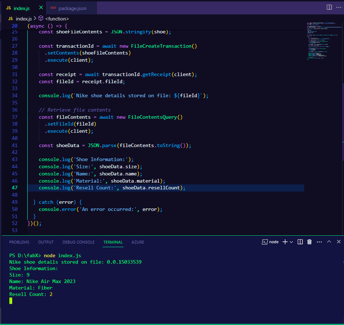Click the function cube icon in breadcrumb
The width and height of the screenshot is (344, 325).
click(x=41, y=18)
